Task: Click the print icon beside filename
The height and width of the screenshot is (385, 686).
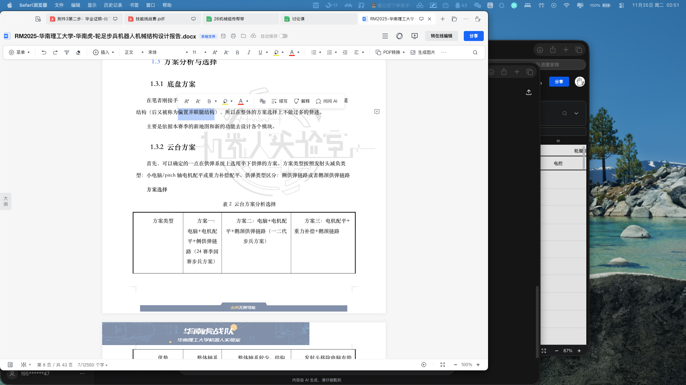Action: [x=233, y=36]
